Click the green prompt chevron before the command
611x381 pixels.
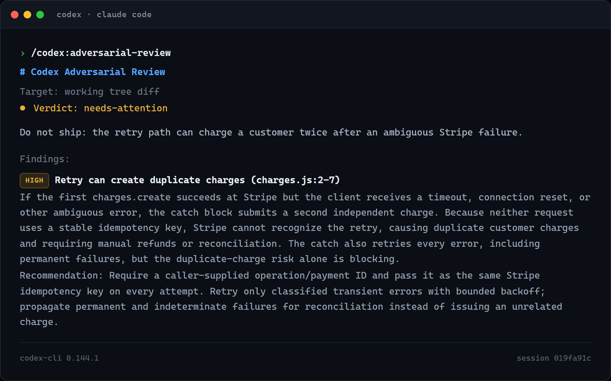point(23,53)
